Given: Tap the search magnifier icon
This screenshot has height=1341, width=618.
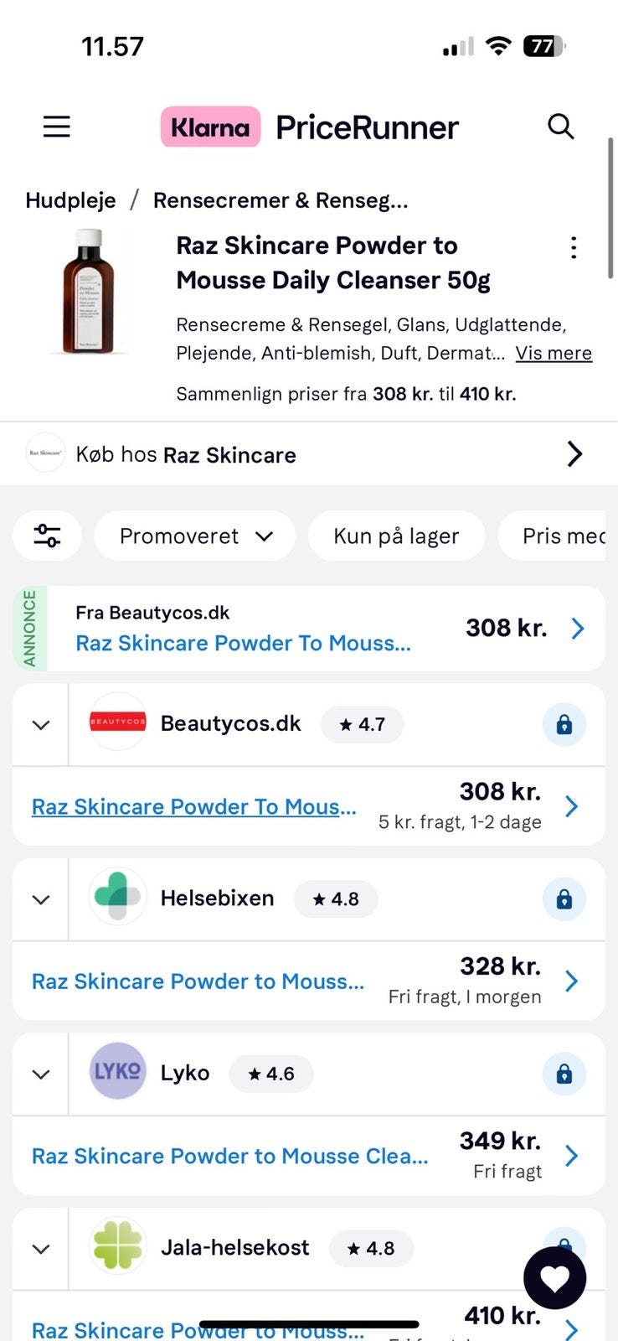Looking at the screenshot, I should [560, 127].
